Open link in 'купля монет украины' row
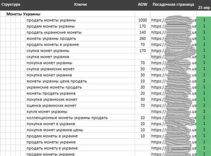The width and height of the screenshot is (211, 156). (x=173, y=111)
